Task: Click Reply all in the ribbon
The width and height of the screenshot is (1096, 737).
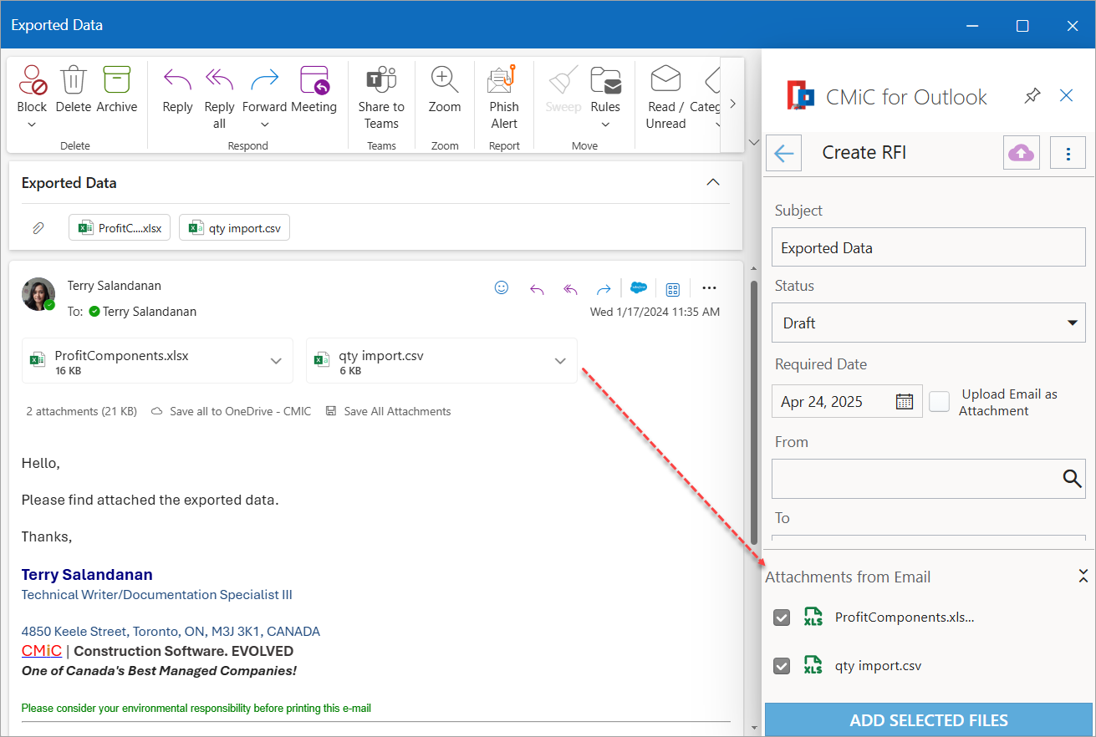Action: (x=219, y=97)
